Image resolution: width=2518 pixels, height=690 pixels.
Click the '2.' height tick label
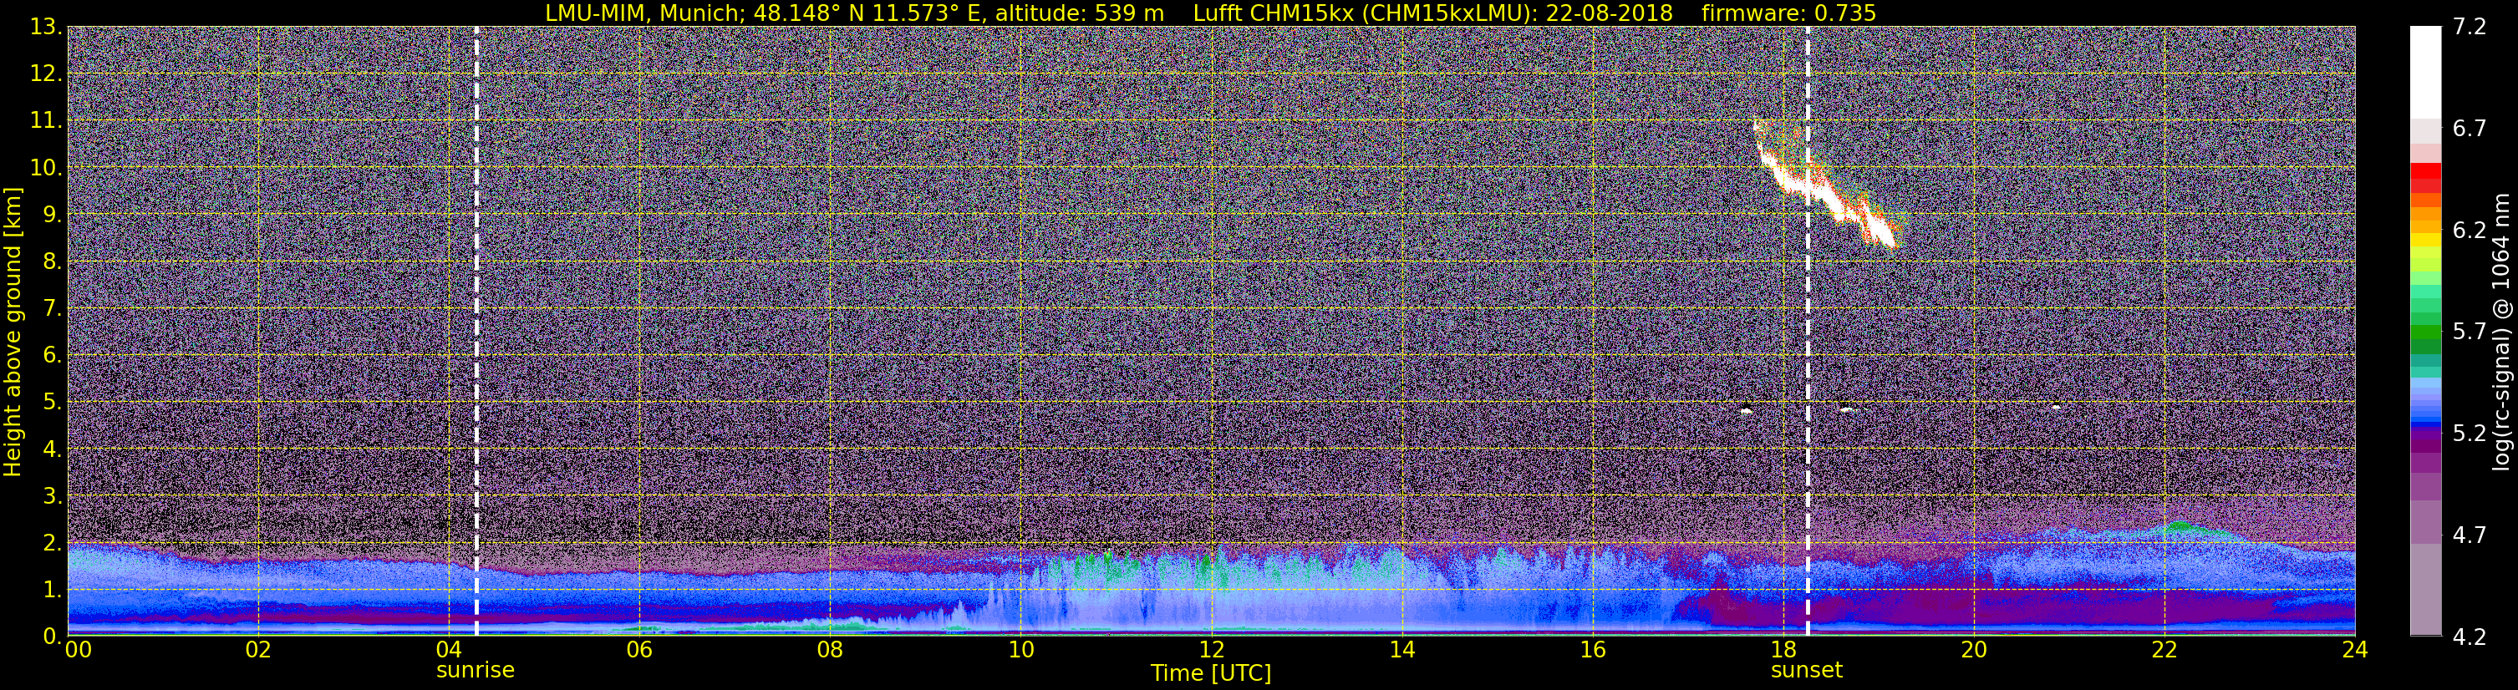[x=52, y=542]
